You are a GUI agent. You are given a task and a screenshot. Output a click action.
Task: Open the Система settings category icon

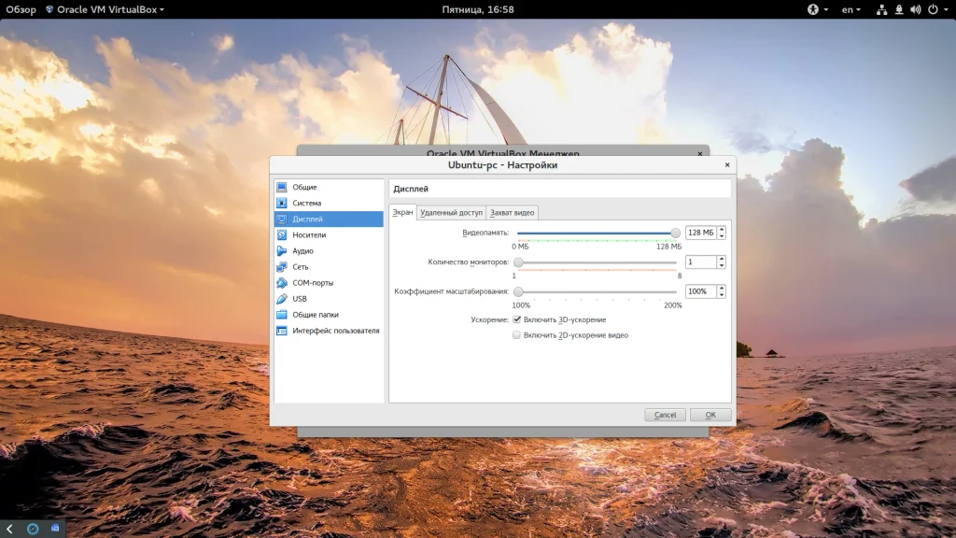coord(282,204)
